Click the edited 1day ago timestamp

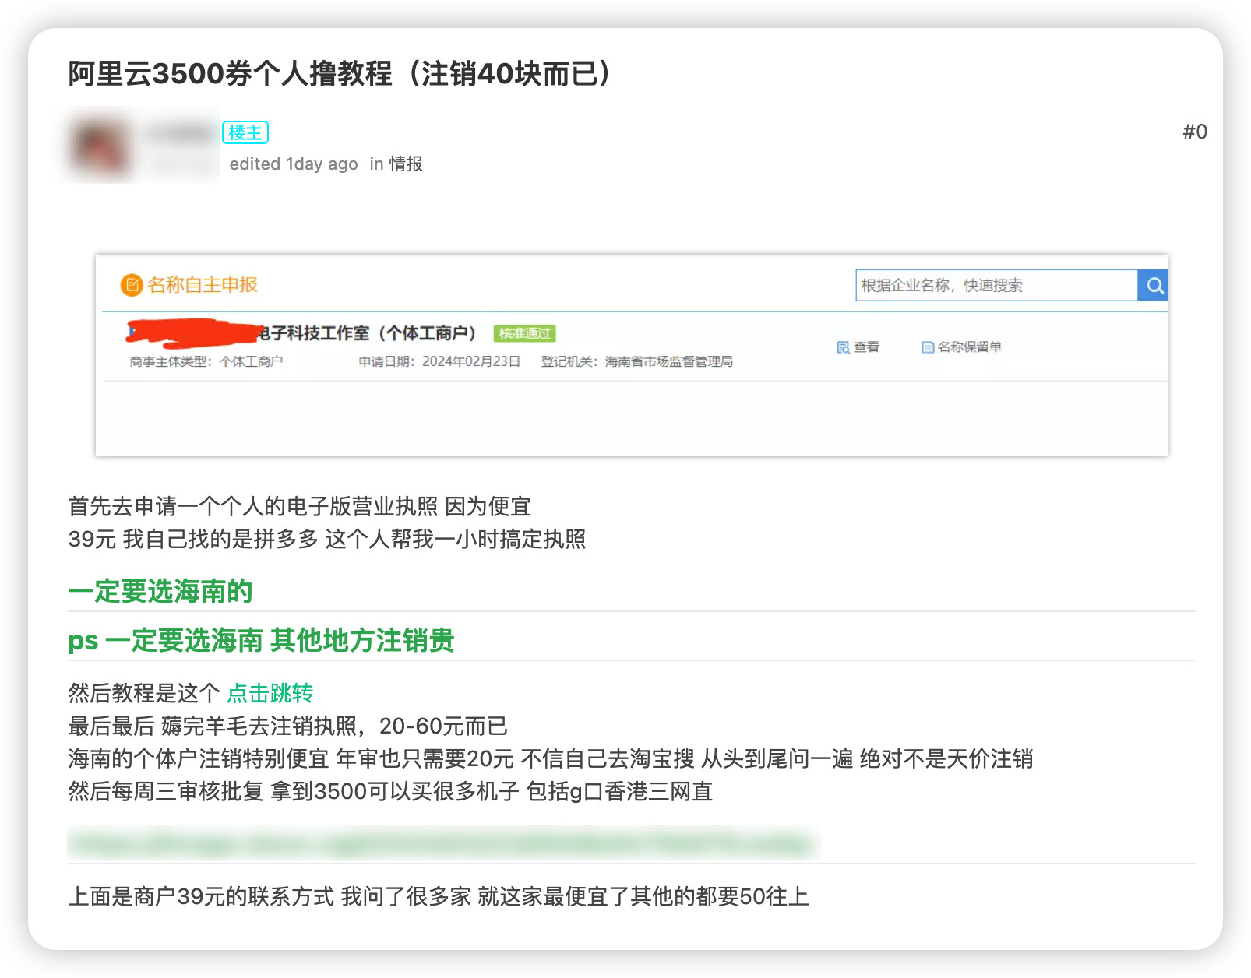click(294, 164)
